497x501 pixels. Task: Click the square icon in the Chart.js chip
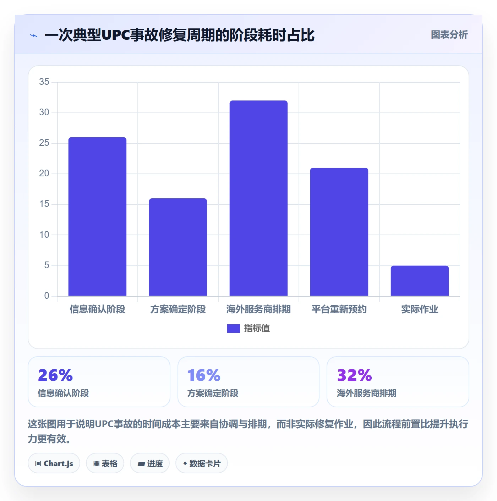pyautogui.click(x=38, y=464)
